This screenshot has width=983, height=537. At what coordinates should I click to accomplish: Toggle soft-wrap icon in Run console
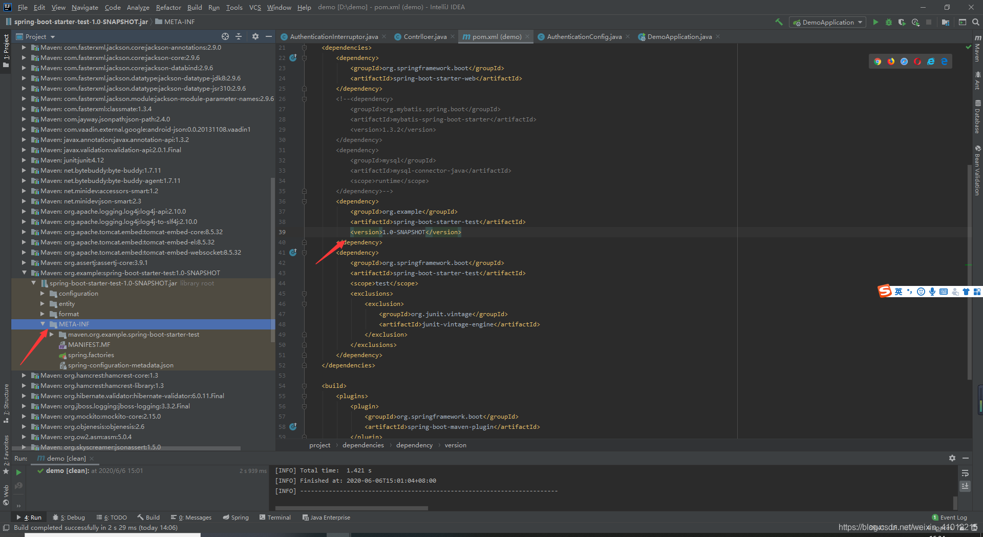pos(965,473)
